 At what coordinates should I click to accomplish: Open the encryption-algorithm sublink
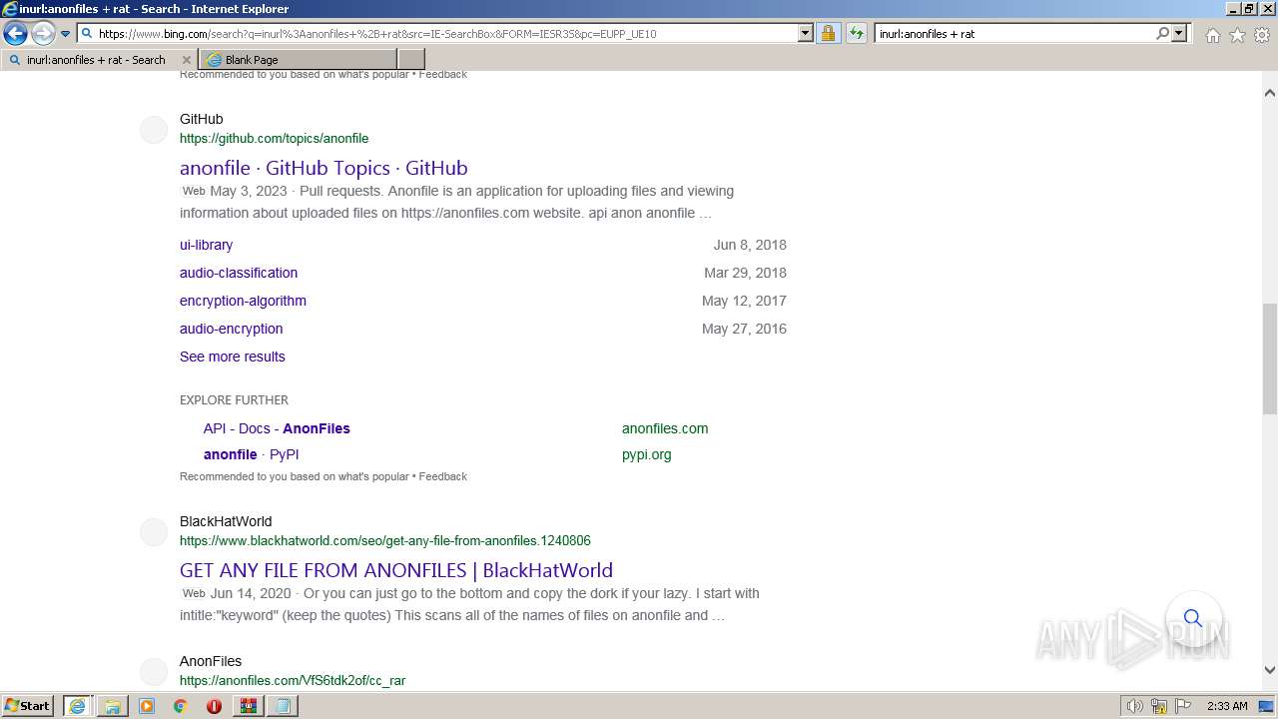click(243, 301)
